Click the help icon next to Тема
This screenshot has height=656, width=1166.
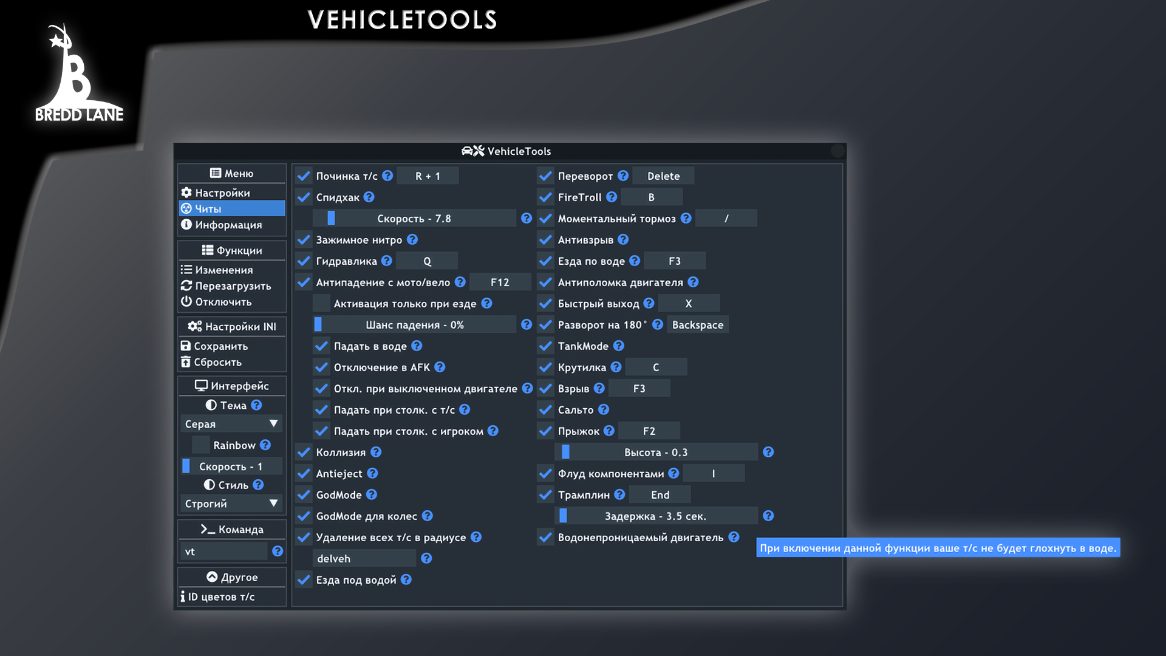point(256,405)
